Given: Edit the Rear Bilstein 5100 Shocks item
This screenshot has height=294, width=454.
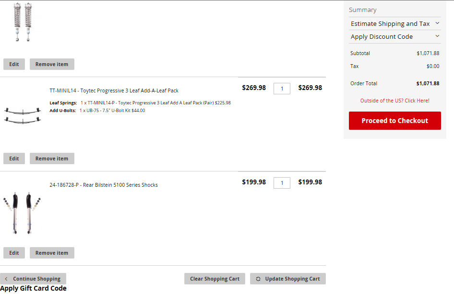Looking at the screenshot, I should 14,253.
